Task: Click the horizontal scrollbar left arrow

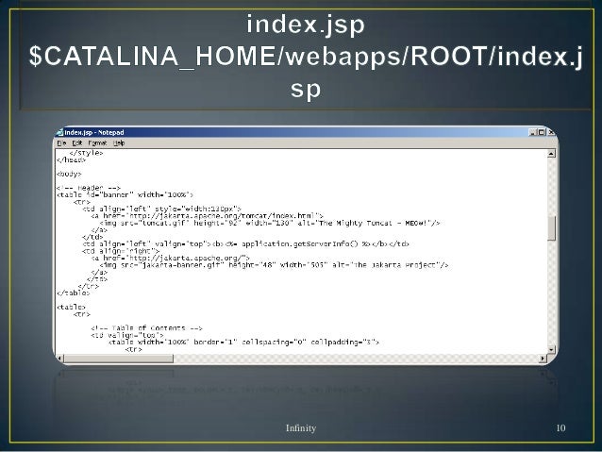Action: (x=59, y=359)
